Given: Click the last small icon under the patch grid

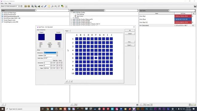Looking at the screenshot, I should coord(71,81).
